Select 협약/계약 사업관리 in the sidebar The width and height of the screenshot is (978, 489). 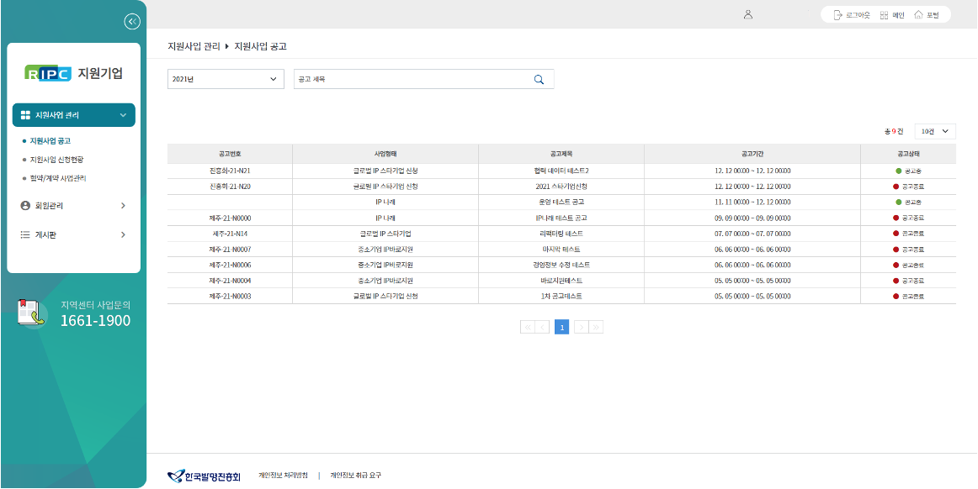[58, 178]
